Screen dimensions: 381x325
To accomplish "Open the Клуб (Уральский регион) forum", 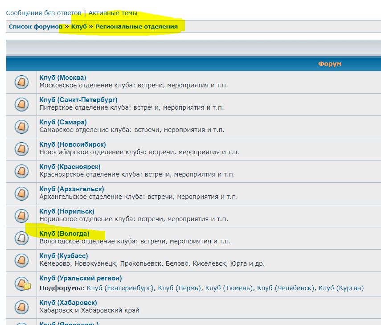I will pyautogui.click(x=80, y=278).
